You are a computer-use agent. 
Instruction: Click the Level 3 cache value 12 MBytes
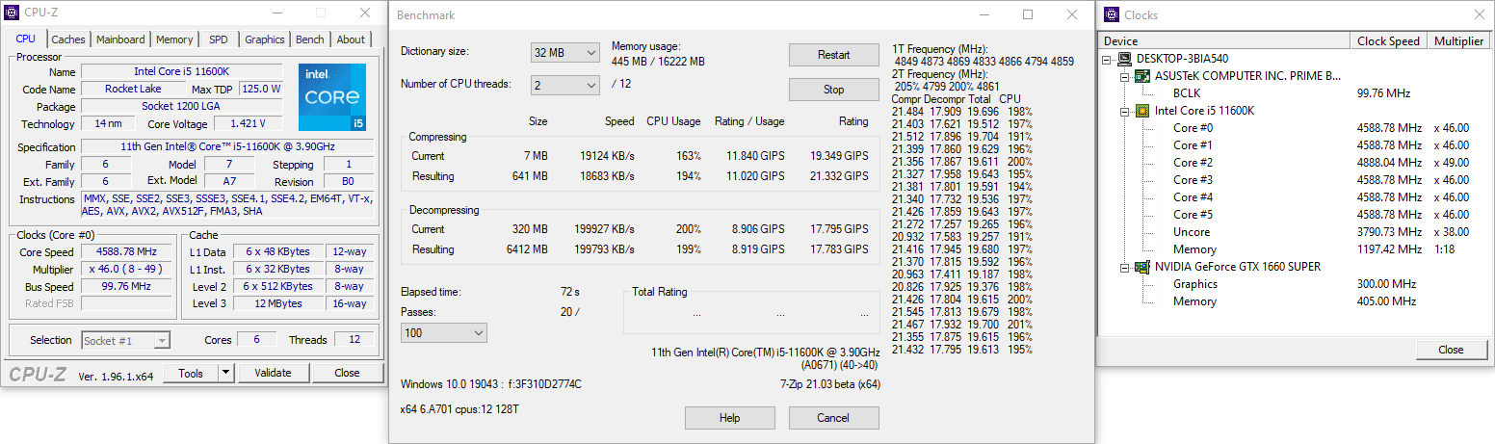click(278, 304)
